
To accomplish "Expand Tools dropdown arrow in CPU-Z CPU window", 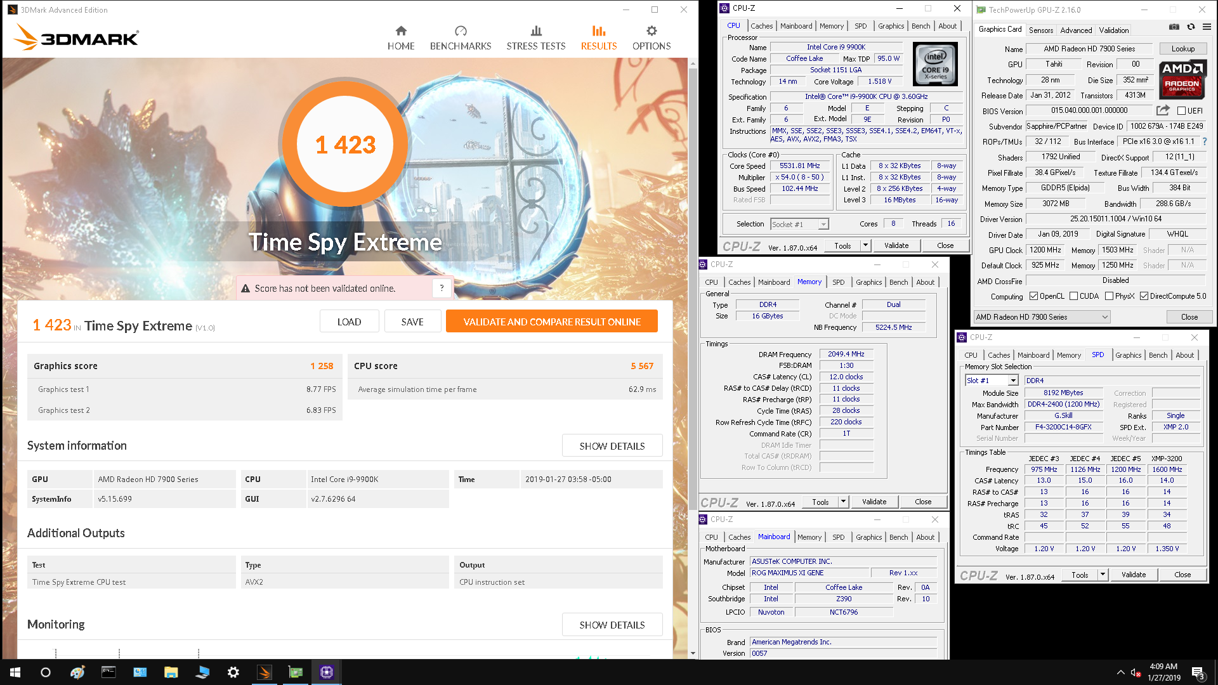I will point(865,245).
